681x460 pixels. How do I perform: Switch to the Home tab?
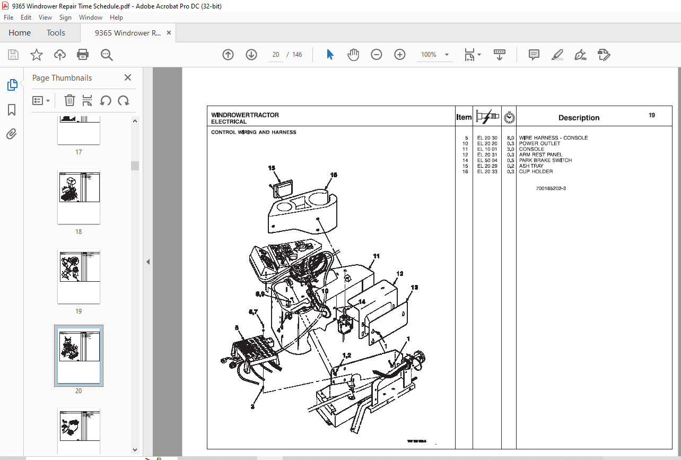[x=20, y=32]
